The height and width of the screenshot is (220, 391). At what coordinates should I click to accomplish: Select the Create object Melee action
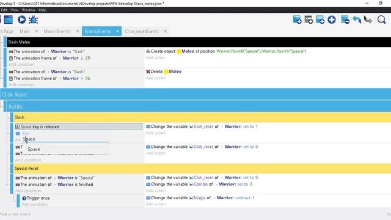(226, 51)
